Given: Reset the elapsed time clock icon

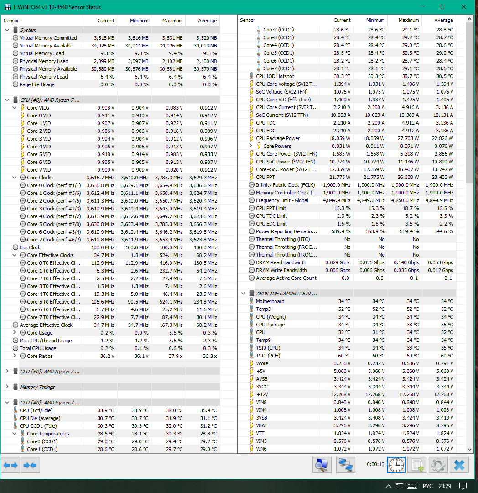Looking at the screenshot, I should click(396, 465).
